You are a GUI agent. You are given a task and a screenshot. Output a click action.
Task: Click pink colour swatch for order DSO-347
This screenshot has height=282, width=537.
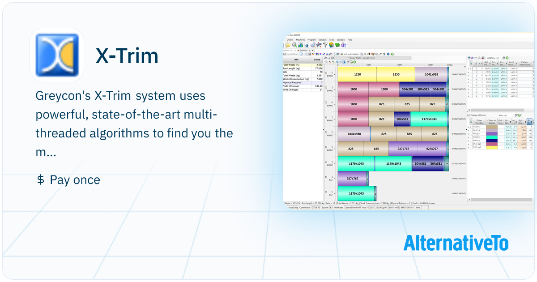pyautogui.click(x=492, y=144)
